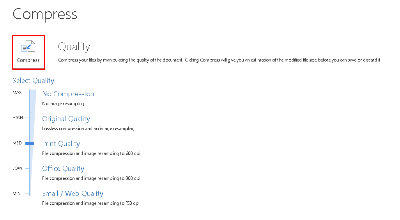Click the MIN slider label
400x220 pixels.
pos(17,194)
